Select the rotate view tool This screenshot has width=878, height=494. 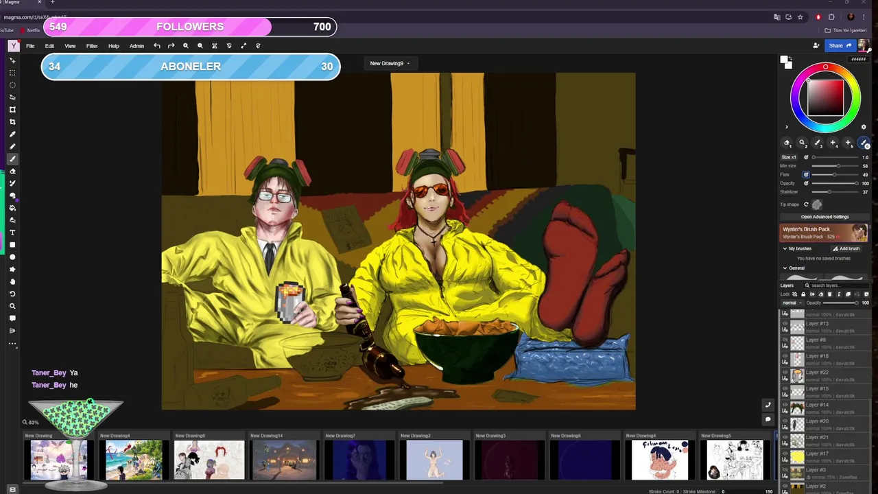12,294
